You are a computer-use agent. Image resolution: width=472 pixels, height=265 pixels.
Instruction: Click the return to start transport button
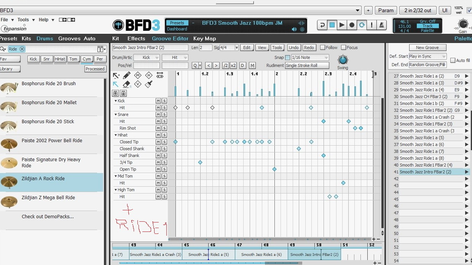(x=322, y=25)
